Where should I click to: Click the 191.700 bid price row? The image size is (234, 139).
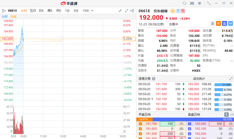151,124
